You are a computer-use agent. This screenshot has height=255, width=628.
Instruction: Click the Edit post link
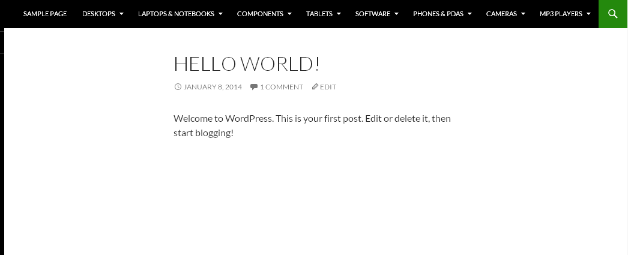[x=328, y=87]
